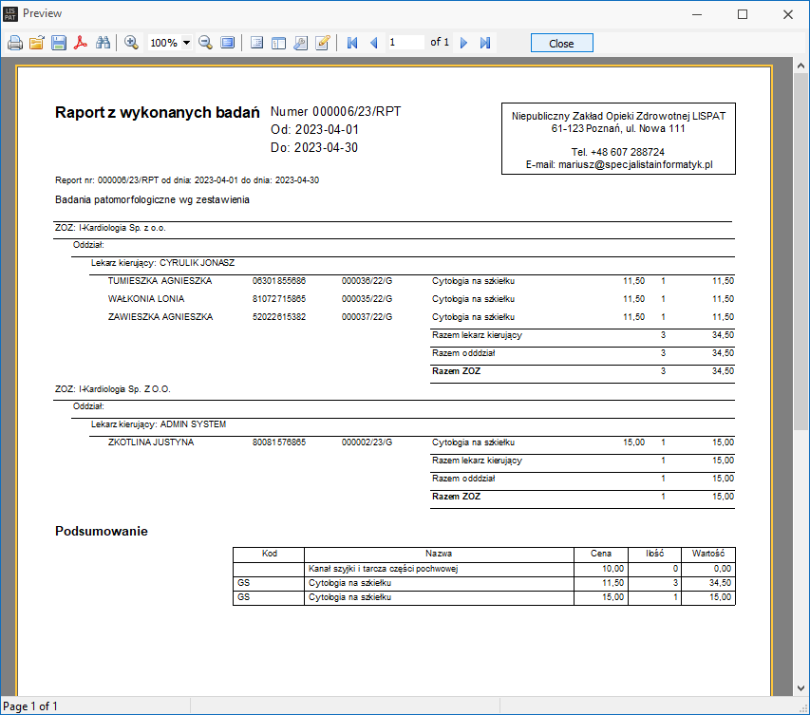Open a saved report file
The image size is (810, 715).
coord(37,43)
